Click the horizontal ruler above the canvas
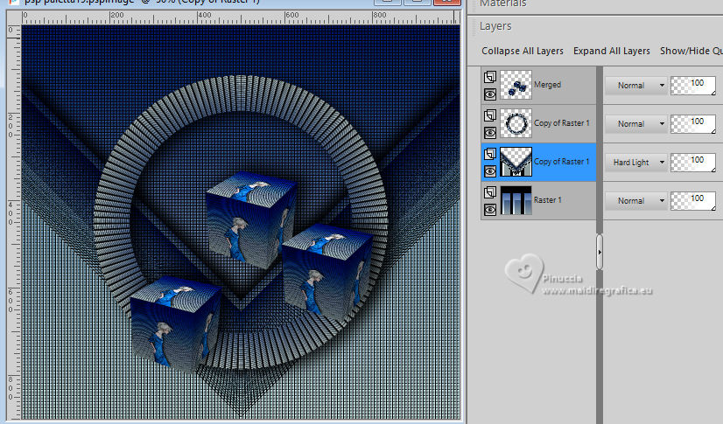This screenshot has height=424, width=723. (x=240, y=18)
